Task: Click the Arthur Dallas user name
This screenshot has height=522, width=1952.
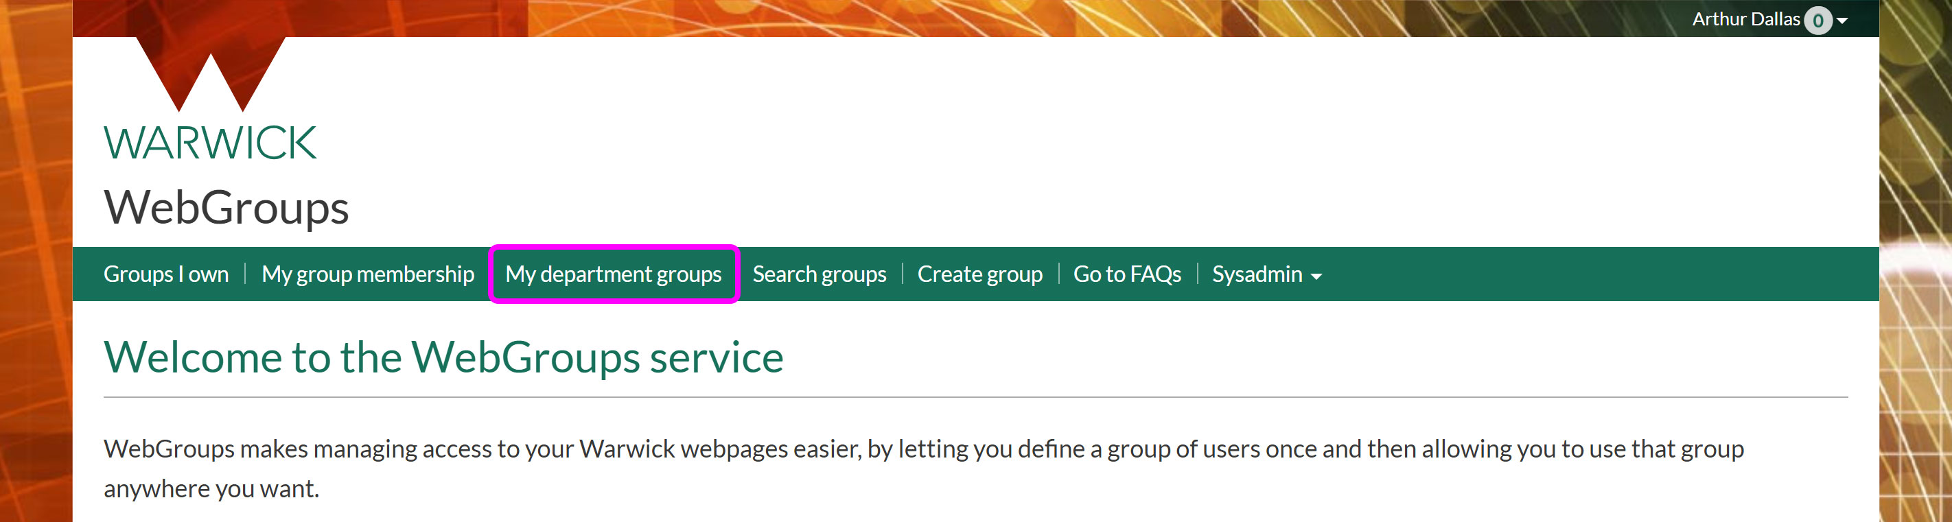Action: coord(1745,19)
